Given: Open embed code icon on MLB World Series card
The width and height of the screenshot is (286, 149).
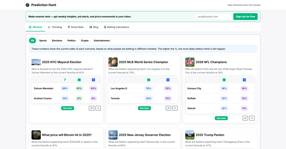Looking at the screenshot, I should (x=175, y=108).
